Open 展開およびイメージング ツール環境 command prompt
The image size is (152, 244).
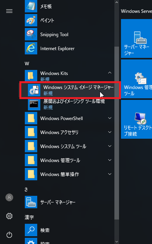coord(69,104)
